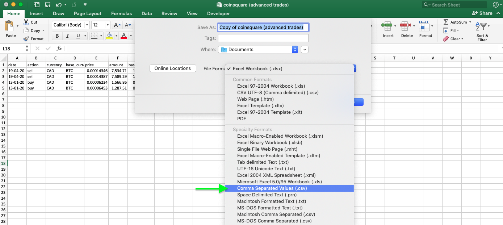Screen dimensions: 503x225
Task: Click cell containing price 0.00014346
Action: [x=96, y=71]
